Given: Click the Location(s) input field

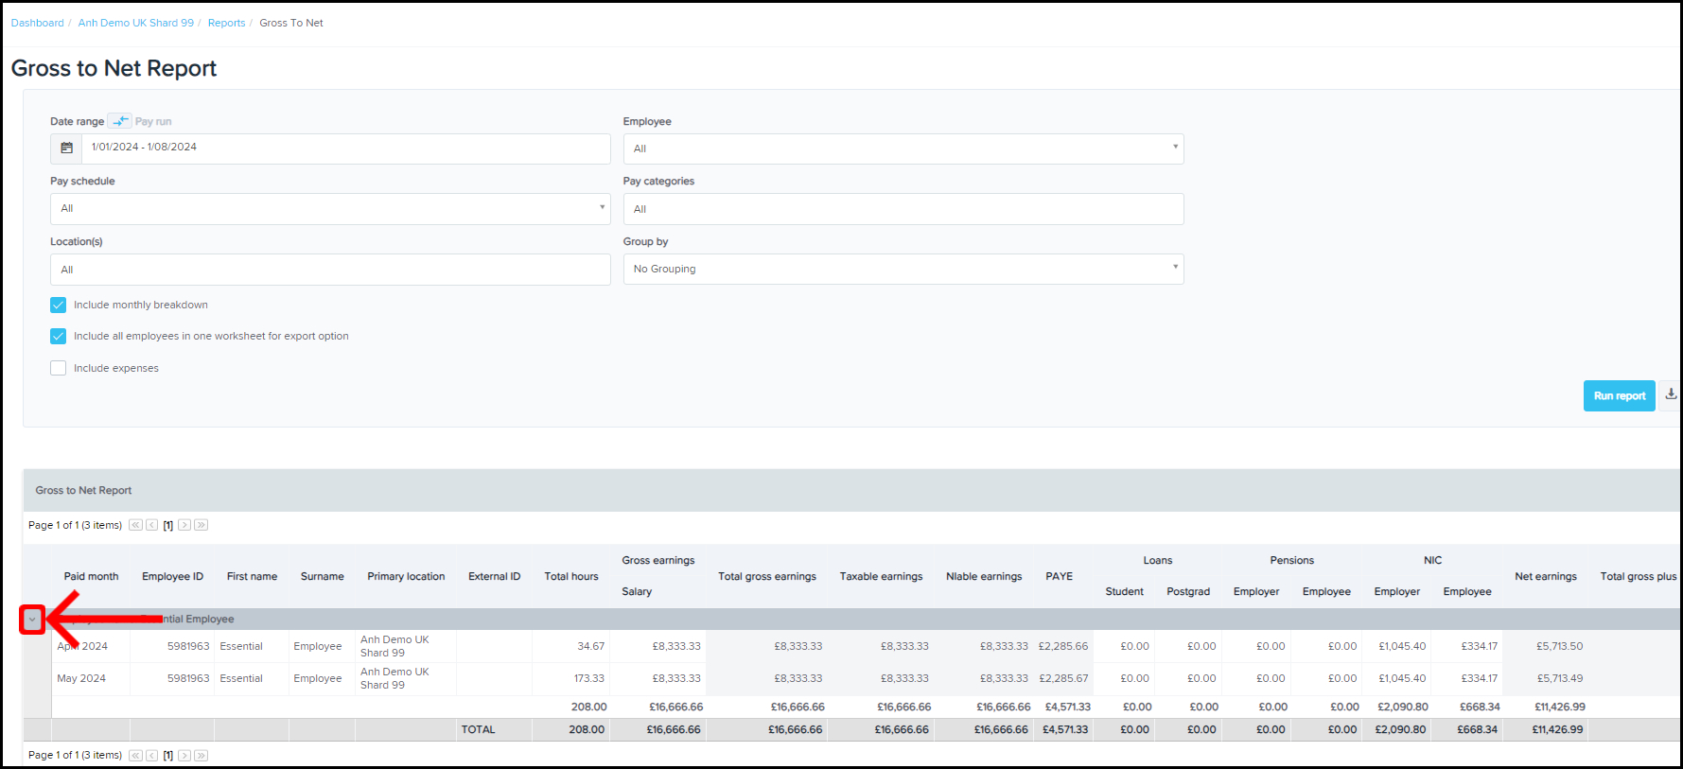Looking at the screenshot, I should [329, 270].
